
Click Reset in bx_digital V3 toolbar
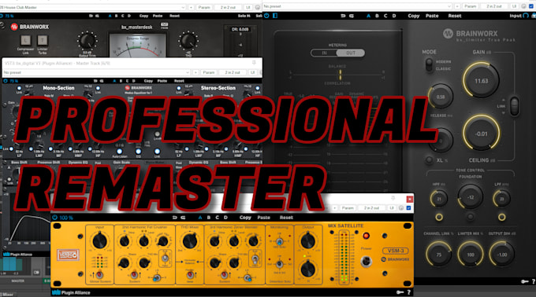179,81
